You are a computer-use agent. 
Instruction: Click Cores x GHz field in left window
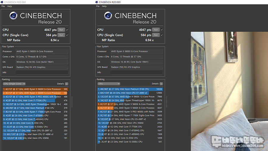[42, 57]
